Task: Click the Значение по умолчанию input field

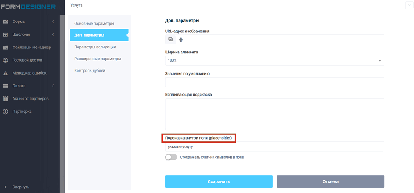Action: (274, 82)
